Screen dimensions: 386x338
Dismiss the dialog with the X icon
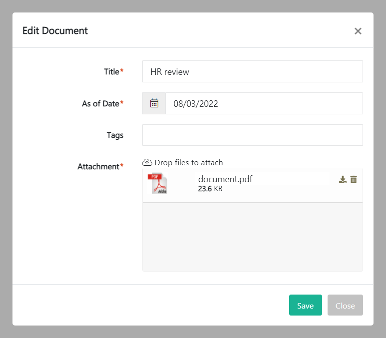pyautogui.click(x=358, y=31)
